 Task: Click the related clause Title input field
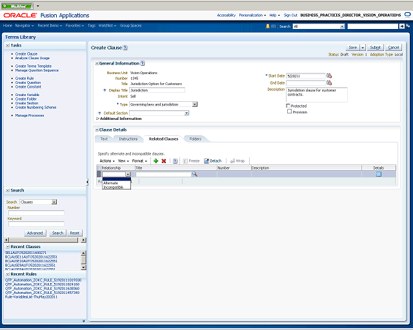[x=163, y=174]
